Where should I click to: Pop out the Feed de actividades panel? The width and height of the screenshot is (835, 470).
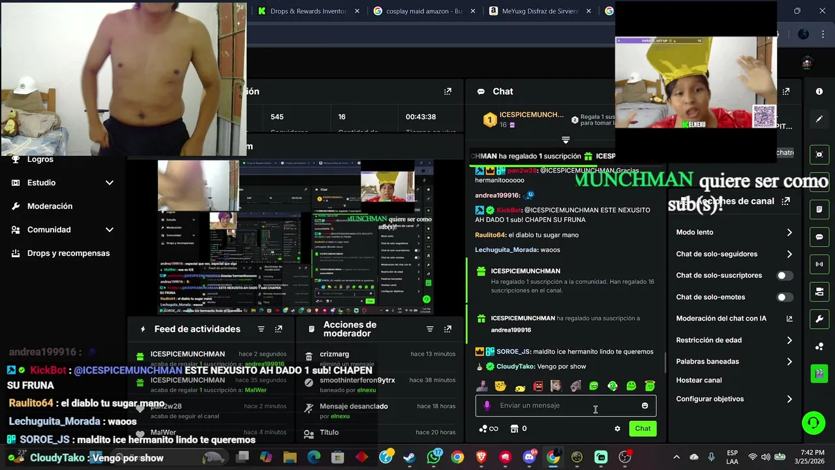[279, 329]
